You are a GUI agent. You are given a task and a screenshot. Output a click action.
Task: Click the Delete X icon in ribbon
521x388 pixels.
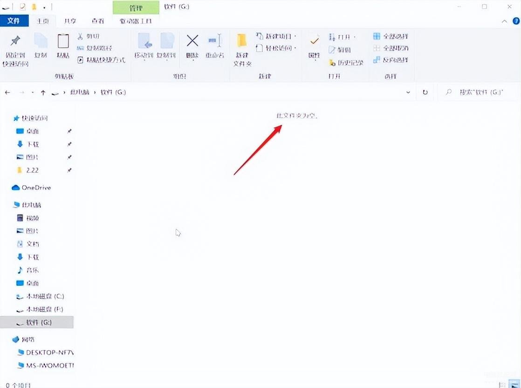192,41
